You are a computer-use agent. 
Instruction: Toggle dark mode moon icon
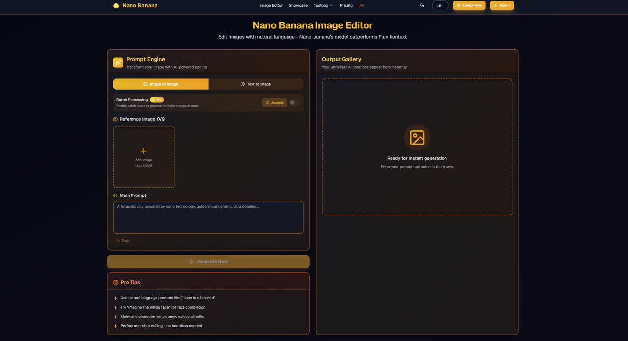[422, 5]
